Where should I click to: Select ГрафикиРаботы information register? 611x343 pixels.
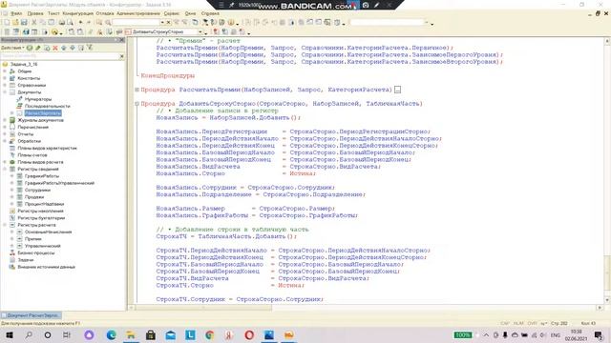coord(42,176)
